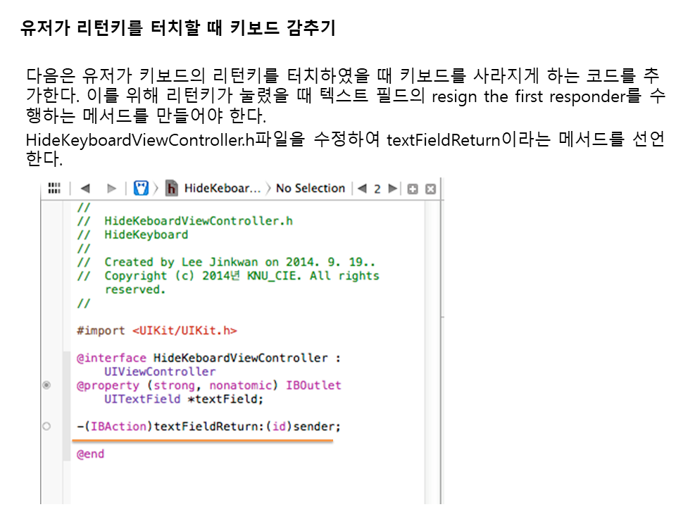Open HideKeboar… file jump bar menu
This screenshot has height=507, width=676.
point(222,189)
